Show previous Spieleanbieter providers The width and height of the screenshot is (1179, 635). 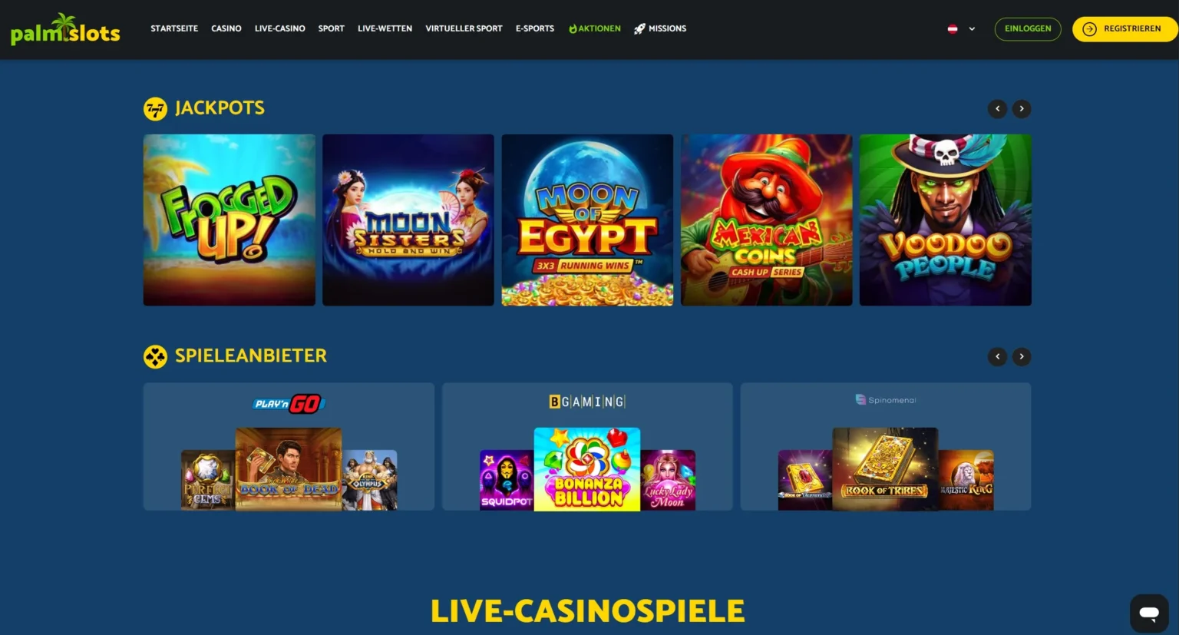click(x=997, y=356)
